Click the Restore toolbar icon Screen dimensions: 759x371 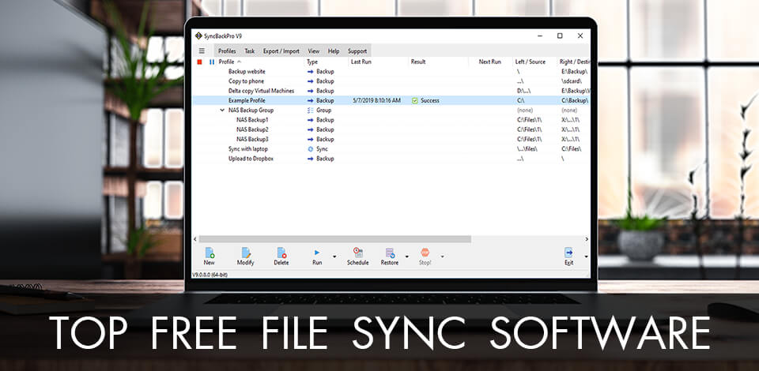(390, 253)
